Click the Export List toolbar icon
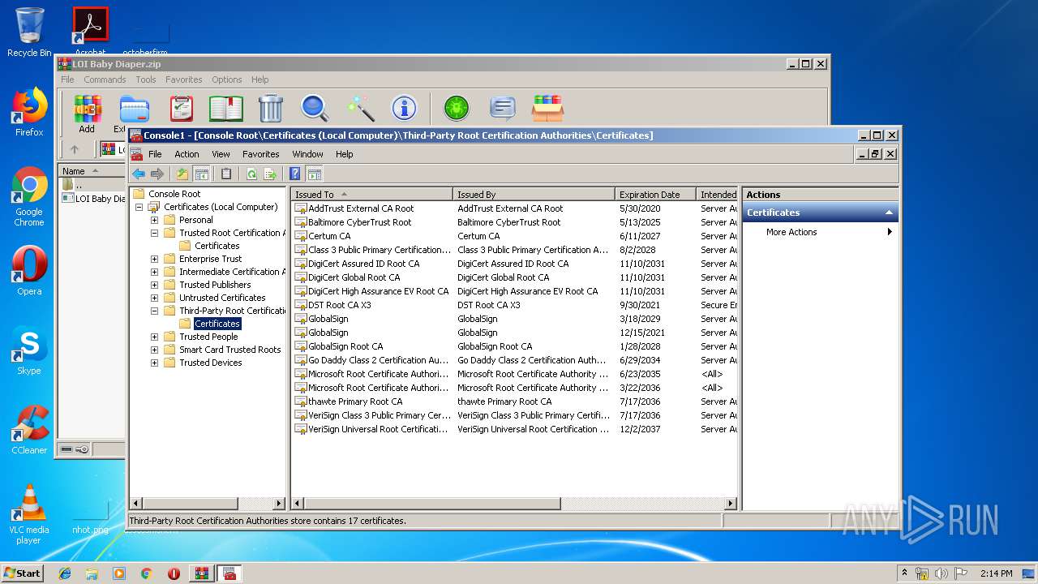This screenshot has width=1038, height=584. 270,174
